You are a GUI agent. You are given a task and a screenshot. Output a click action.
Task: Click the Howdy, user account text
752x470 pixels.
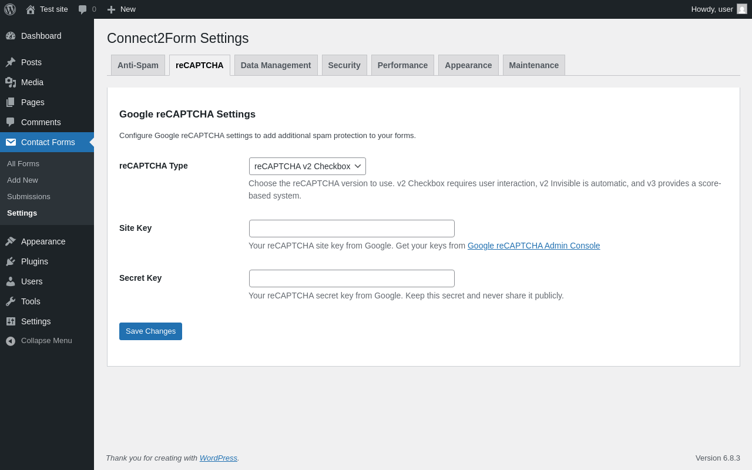pos(712,9)
